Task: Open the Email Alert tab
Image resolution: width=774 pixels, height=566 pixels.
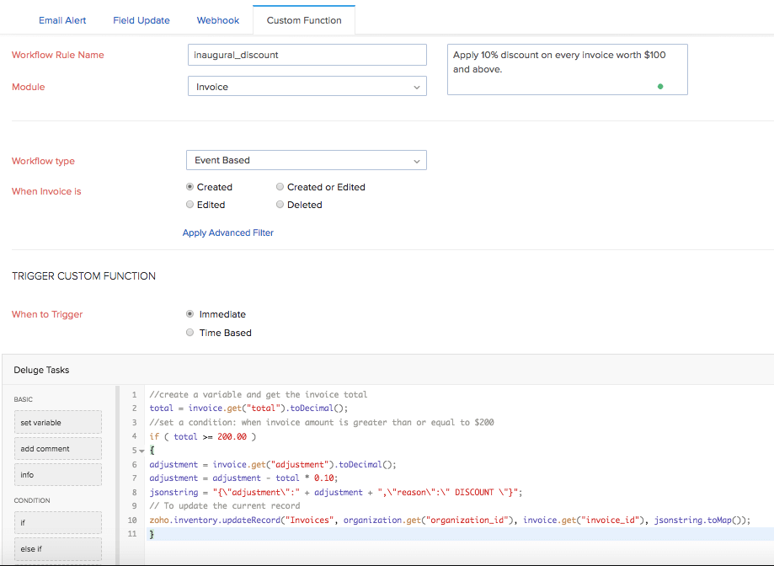Action: [62, 19]
